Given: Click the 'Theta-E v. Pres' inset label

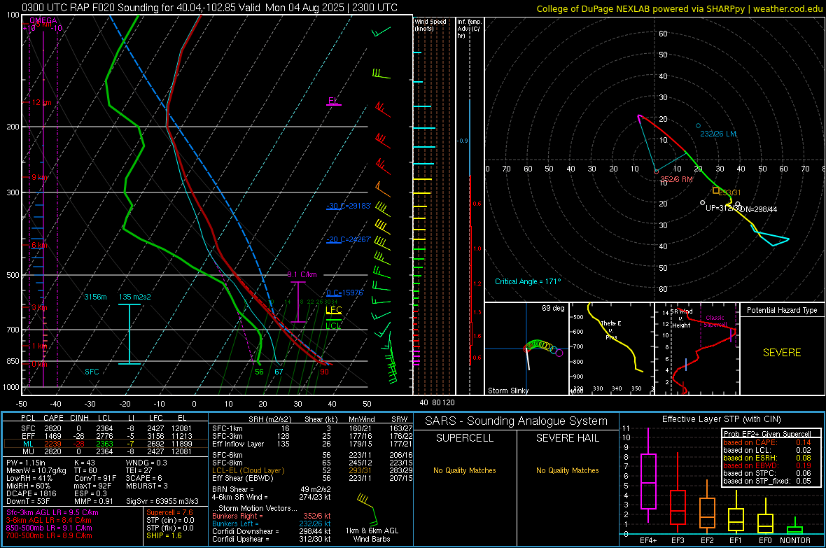Looking at the screenshot, I should 611,330.
